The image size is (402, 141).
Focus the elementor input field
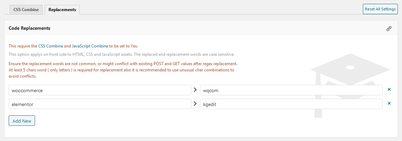[100, 104]
